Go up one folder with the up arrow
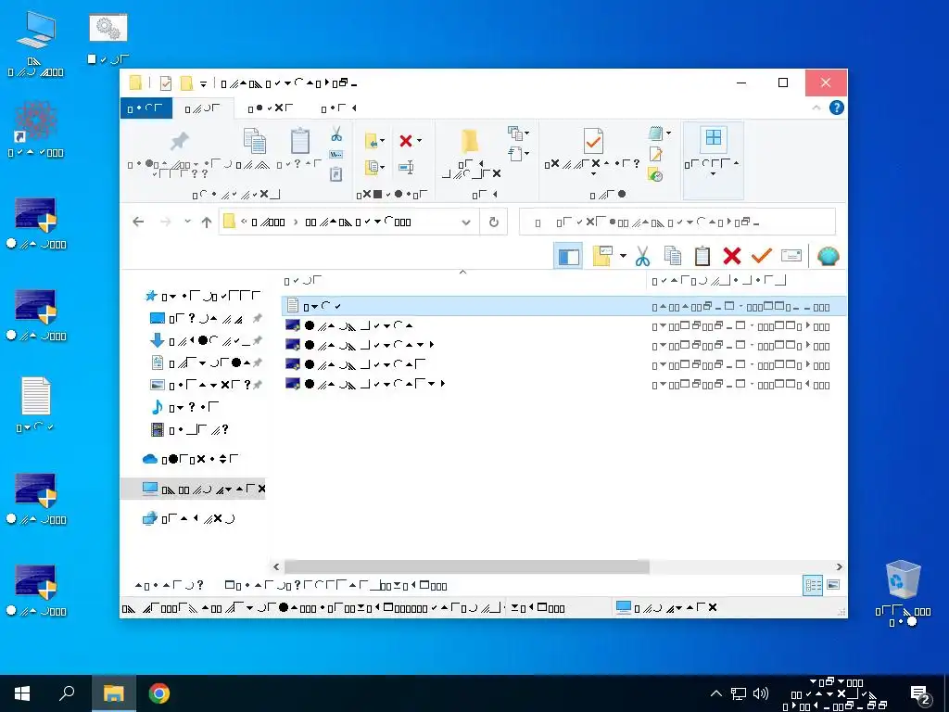This screenshot has width=949, height=712. pyautogui.click(x=207, y=222)
